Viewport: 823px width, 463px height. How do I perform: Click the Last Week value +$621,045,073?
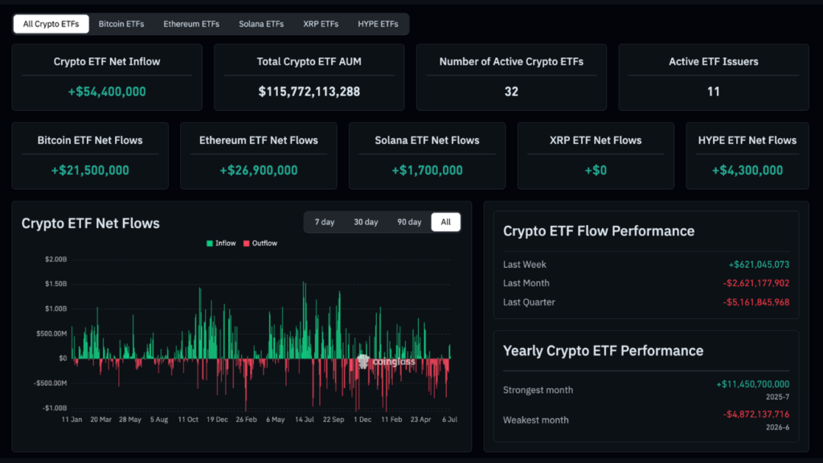click(759, 264)
